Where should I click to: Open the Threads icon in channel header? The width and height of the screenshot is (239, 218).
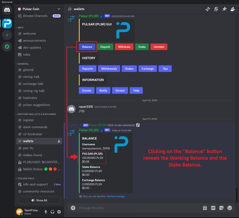coord(208,9)
